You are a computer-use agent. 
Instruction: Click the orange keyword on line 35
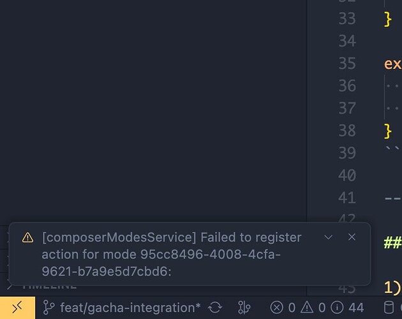click(392, 63)
